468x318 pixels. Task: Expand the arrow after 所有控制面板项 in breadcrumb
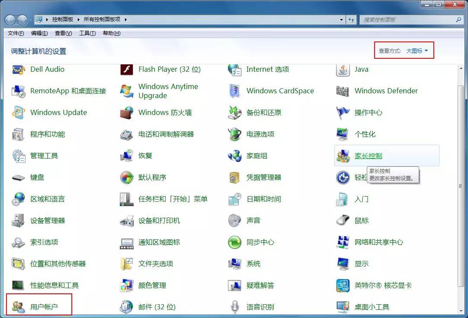(x=126, y=20)
